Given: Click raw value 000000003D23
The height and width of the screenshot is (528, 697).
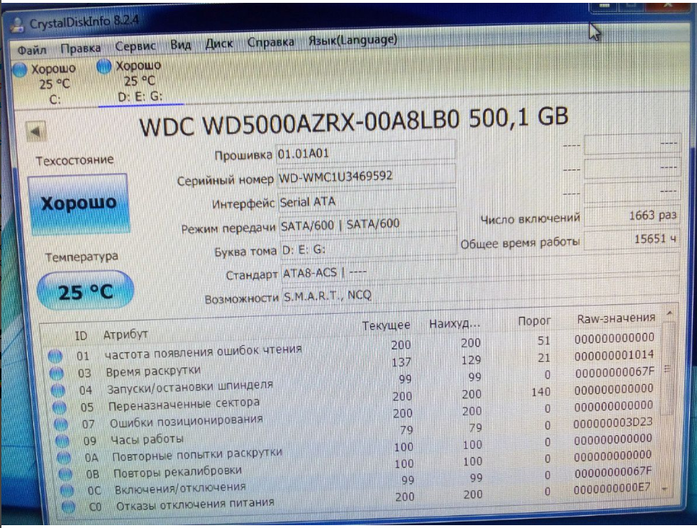Looking at the screenshot, I should point(613,422).
